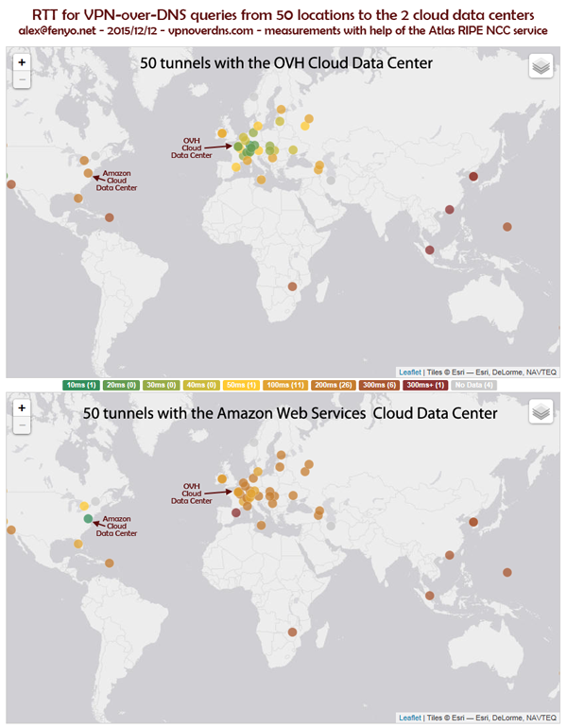This screenshot has width=567, height=727.
Task: Click the yellow marker north of Amazon on bottom map
Action: point(84,507)
